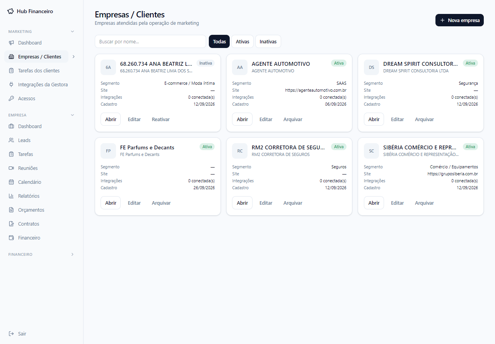This screenshot has height=344, width=495.
Task: Click the megaphone icon beside Marketing Dashboard
Action: click(x=11, y=43)
